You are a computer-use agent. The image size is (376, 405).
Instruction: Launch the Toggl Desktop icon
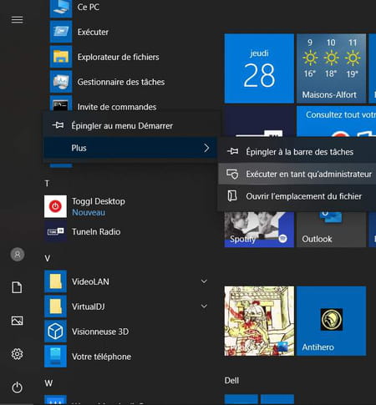(x=55, y=206)
